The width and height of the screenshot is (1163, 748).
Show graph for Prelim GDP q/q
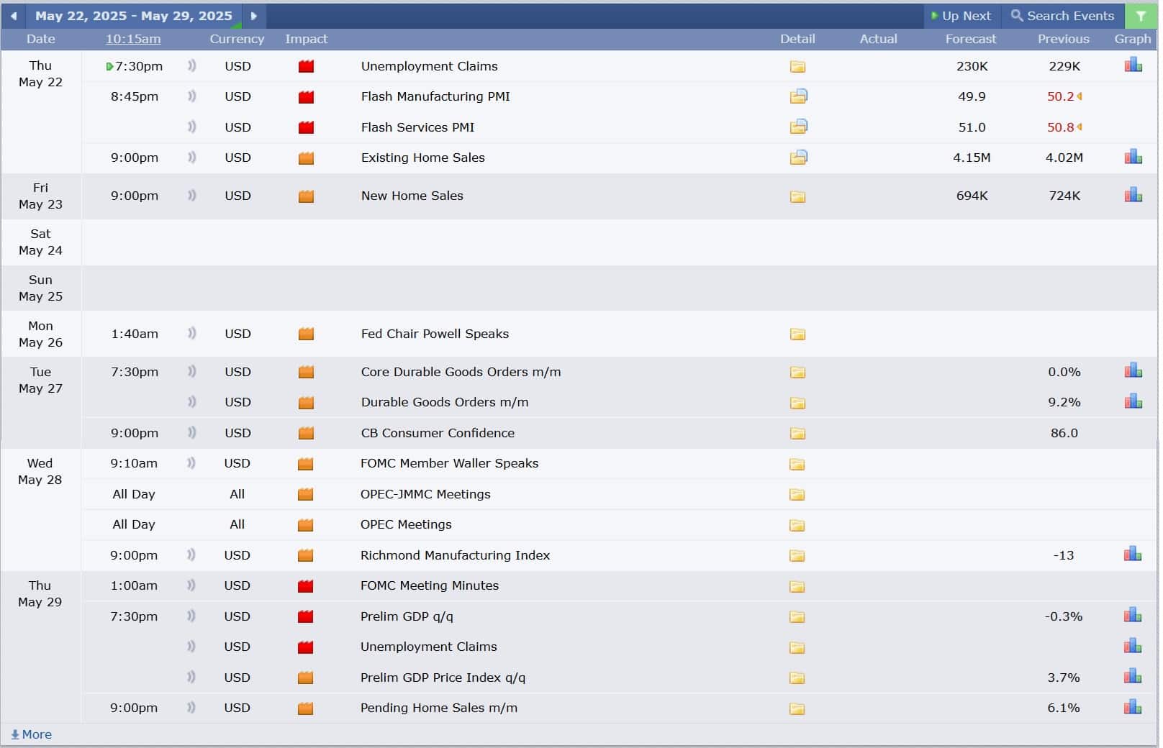pos(1133,615)
